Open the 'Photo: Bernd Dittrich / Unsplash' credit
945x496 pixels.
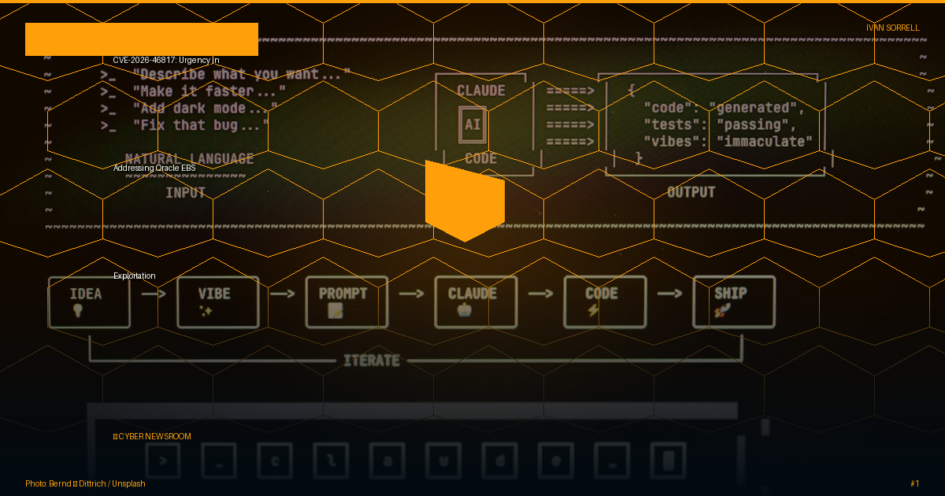click(x=85, y=484)
